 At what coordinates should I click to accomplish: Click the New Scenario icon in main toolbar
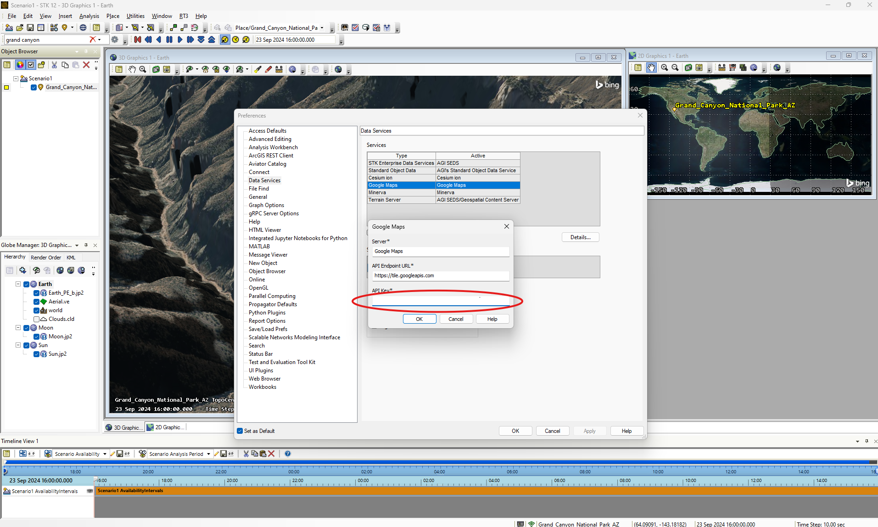9,28
